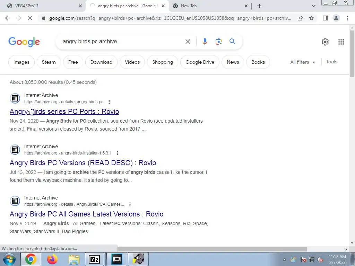Image resolution: width=355 pixels, height=266 pixels.
Task: Click the blue magnifier search button
Action: coord(232,42)
